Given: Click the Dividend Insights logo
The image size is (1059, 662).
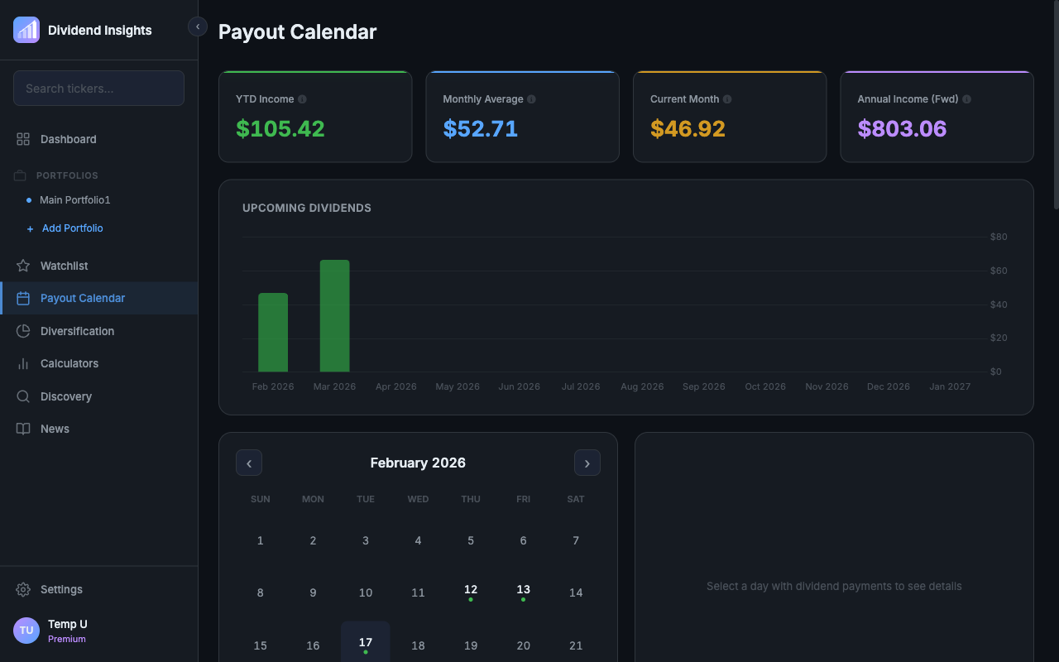Looking at the screenshot, I should [x=26, y=29].
